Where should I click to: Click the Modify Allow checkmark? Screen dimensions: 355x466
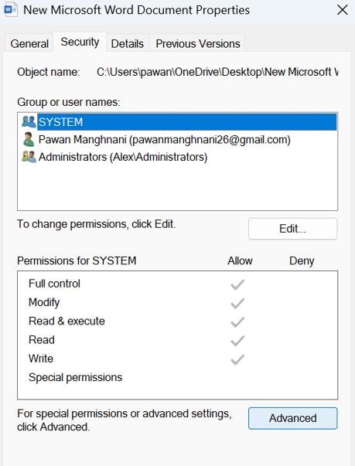[x=237, y=303]
